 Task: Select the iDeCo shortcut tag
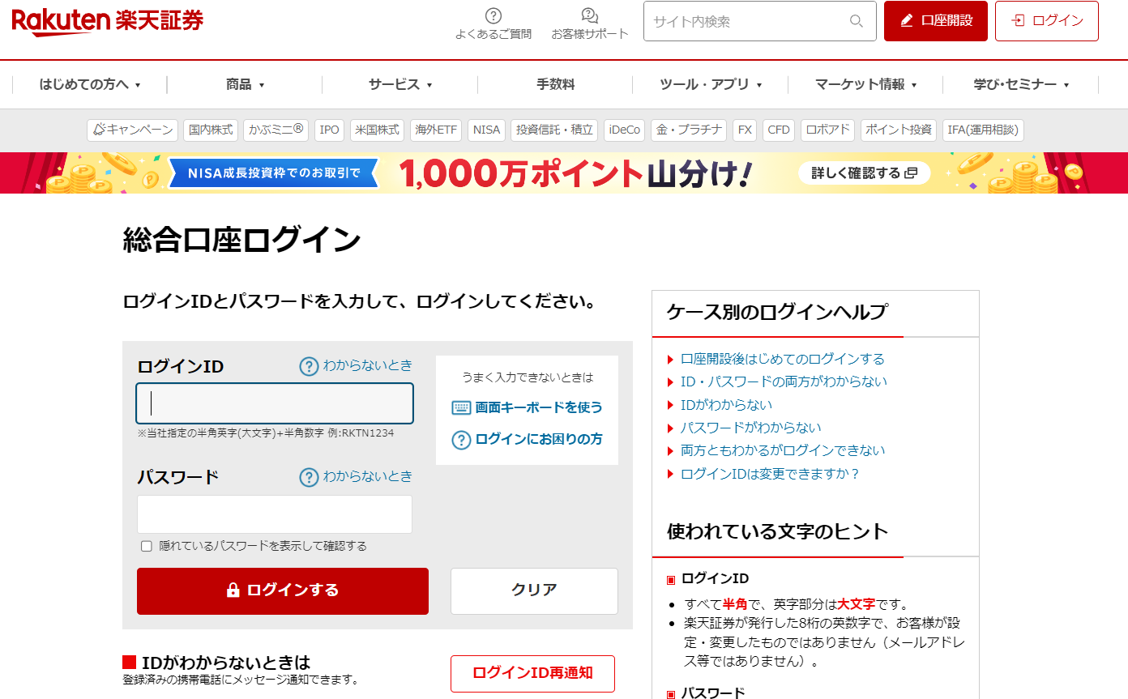point(625,130)
